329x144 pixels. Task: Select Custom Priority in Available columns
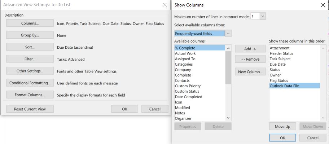[x=200, y=86]
